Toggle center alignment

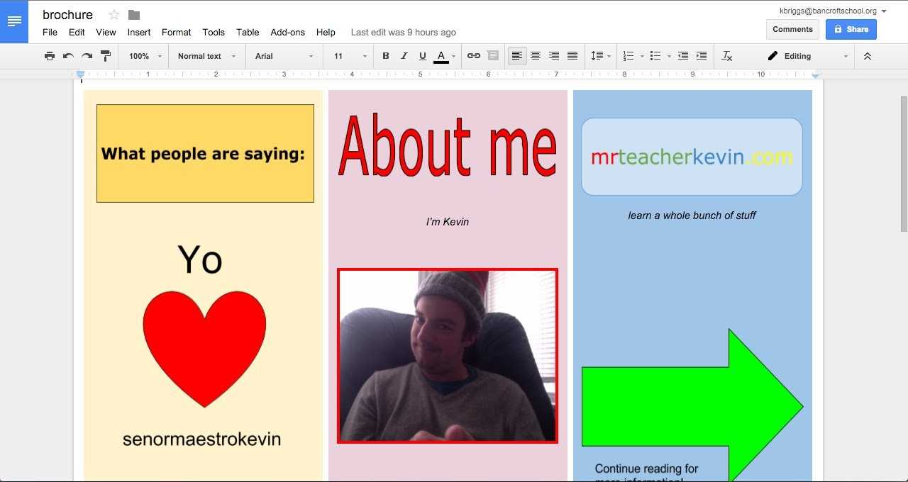pyautogui.click(x=535, y=56)
